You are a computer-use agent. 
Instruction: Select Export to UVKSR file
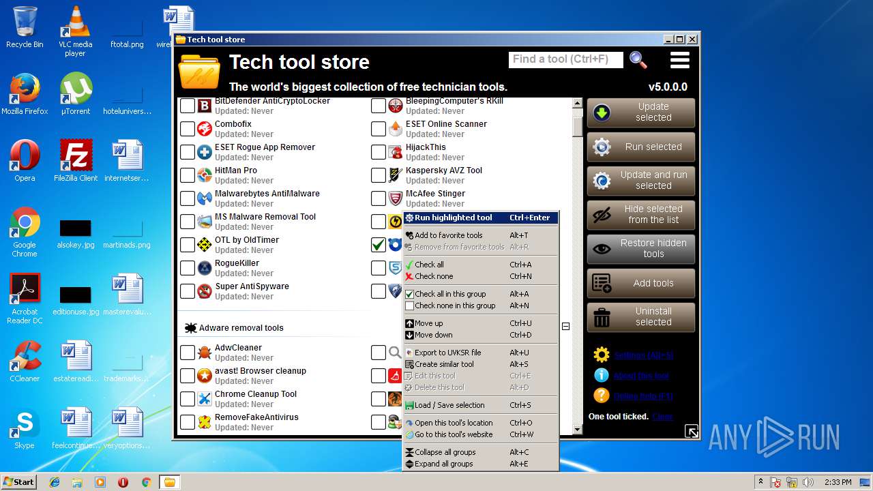point(481,353)
